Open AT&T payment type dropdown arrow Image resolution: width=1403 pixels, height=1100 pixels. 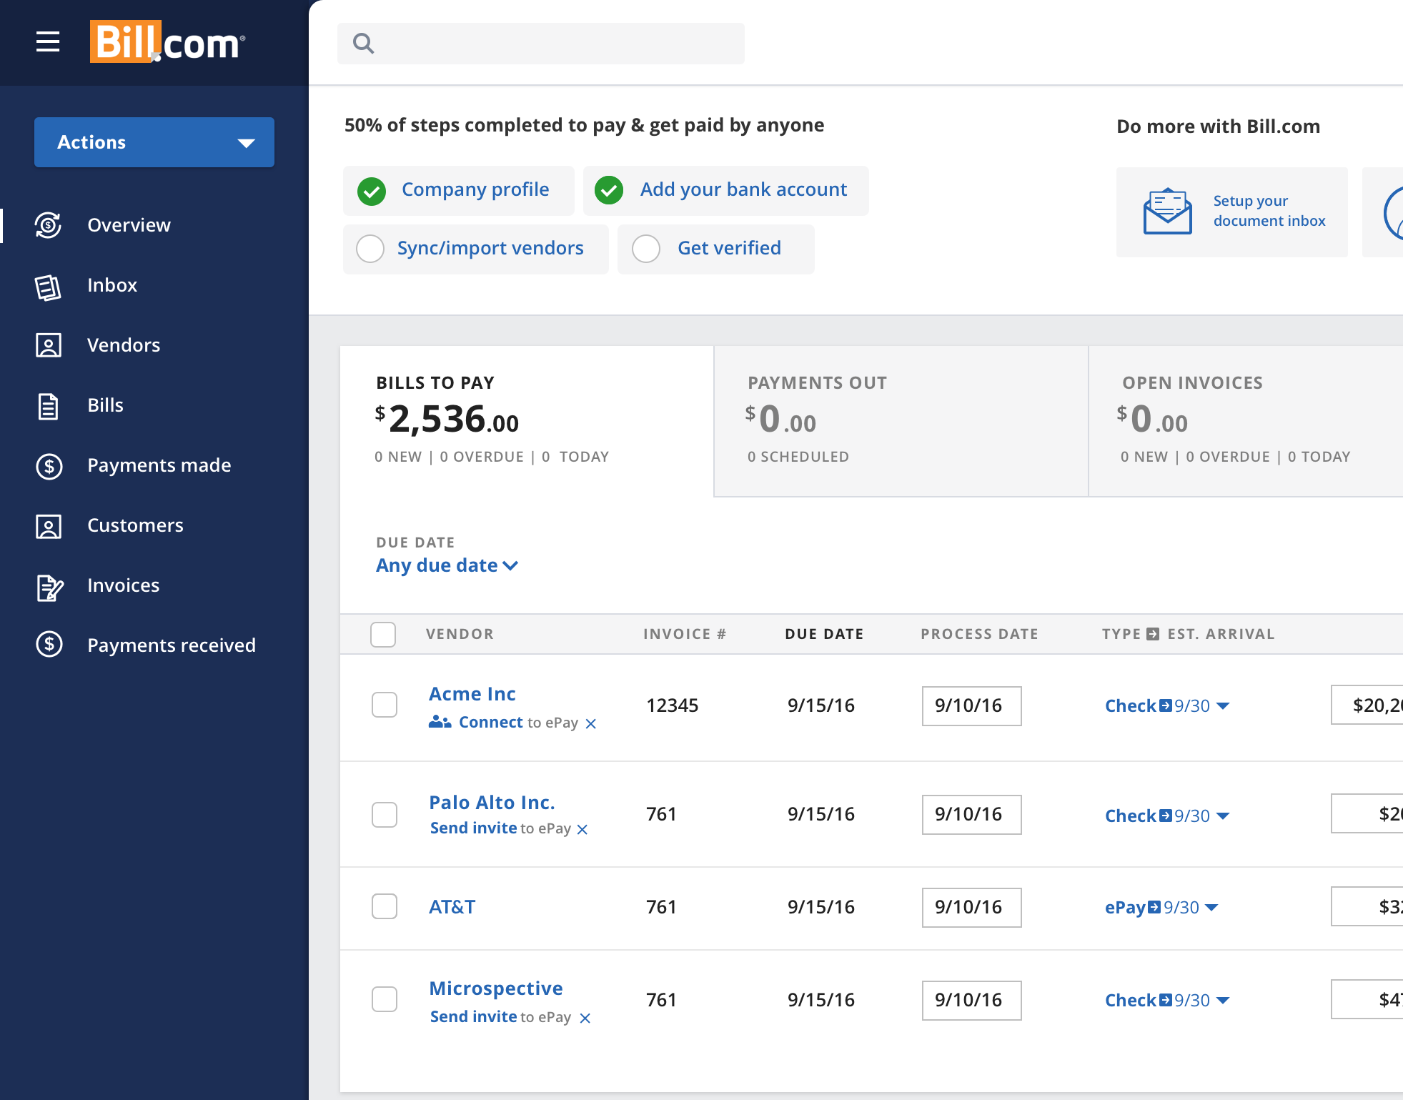pyautogui.click(x=1211, y=908)
